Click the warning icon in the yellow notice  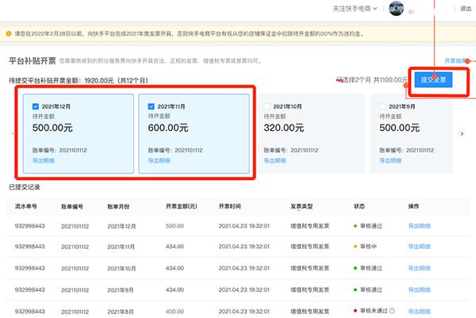8,34
